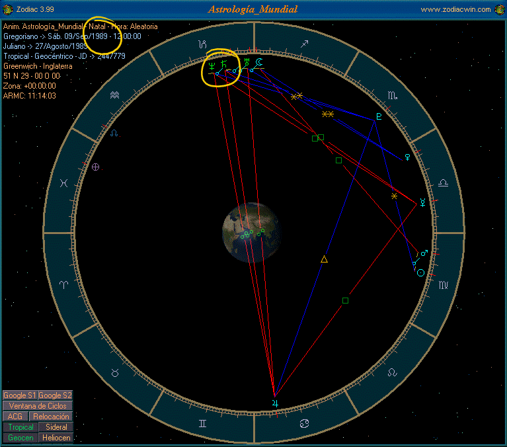507x447 pixels.
Task: Switch to Tropical zodiac mode
Action: 20,427
